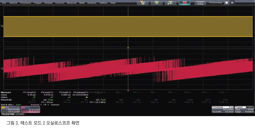Click the Auto trigger mode icon
The height and width of the screenshot is (129, 255).
[x=142, y=3]
